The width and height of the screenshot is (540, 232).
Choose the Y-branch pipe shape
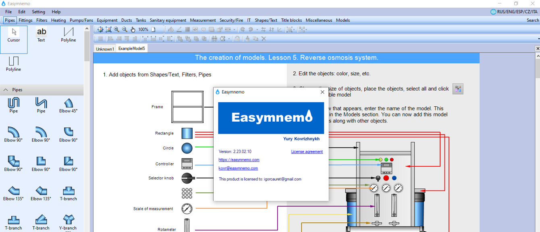pyautogui.click(x=69, y=222)
